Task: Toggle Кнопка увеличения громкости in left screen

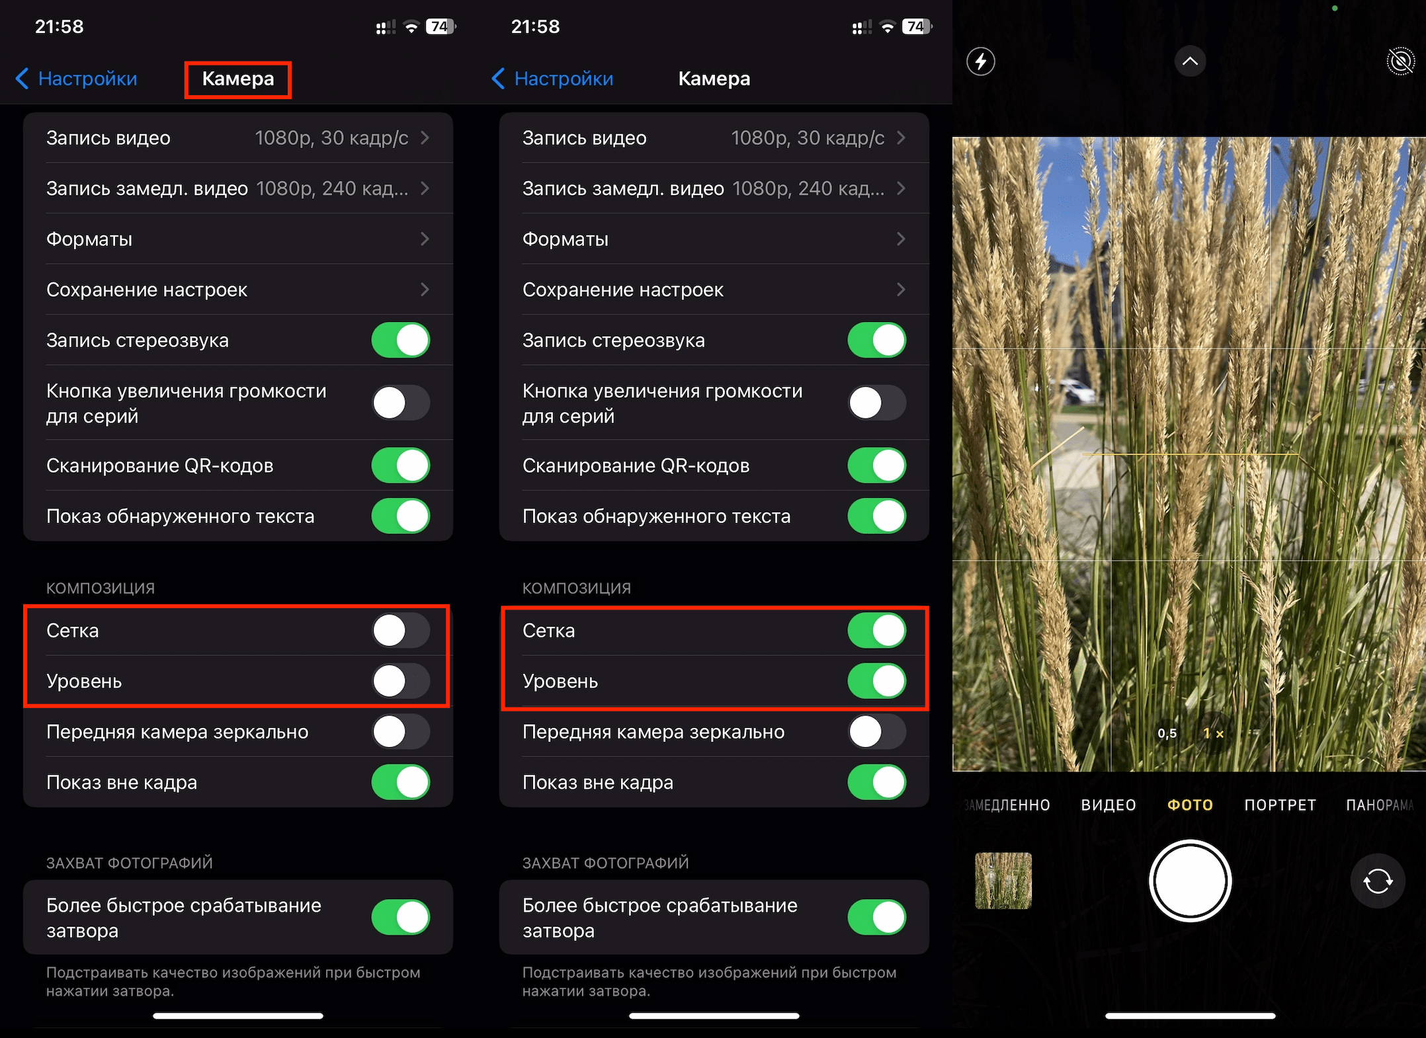Action: pyautogui.click(x=401, y=403)
